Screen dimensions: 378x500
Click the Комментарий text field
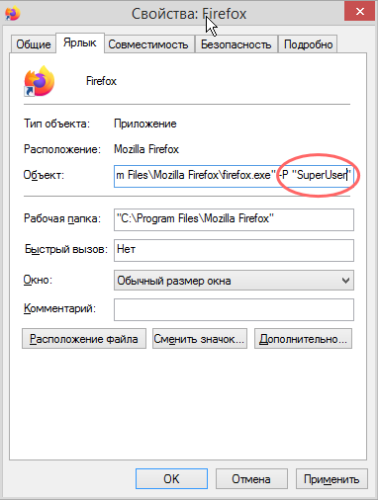point(234,309)
